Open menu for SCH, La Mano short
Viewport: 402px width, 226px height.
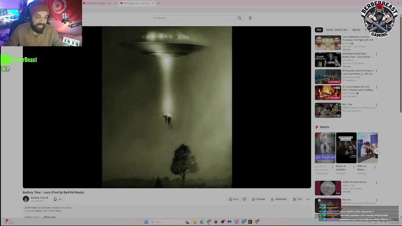coord(375,167)
